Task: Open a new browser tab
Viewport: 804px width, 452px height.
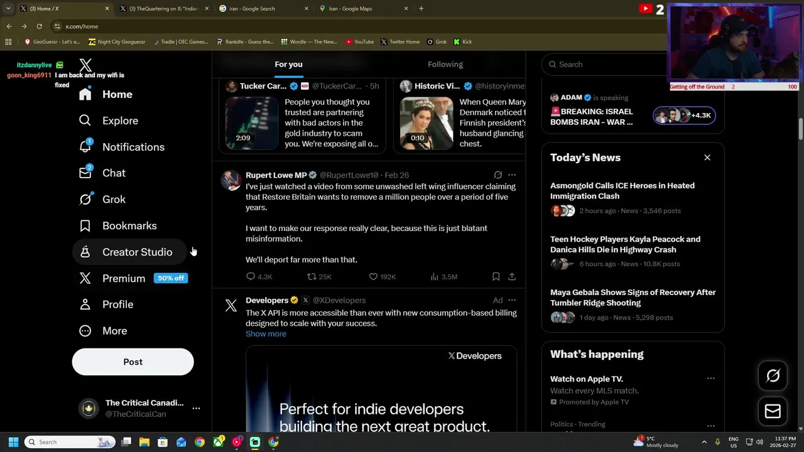Action: coord(421,9)
